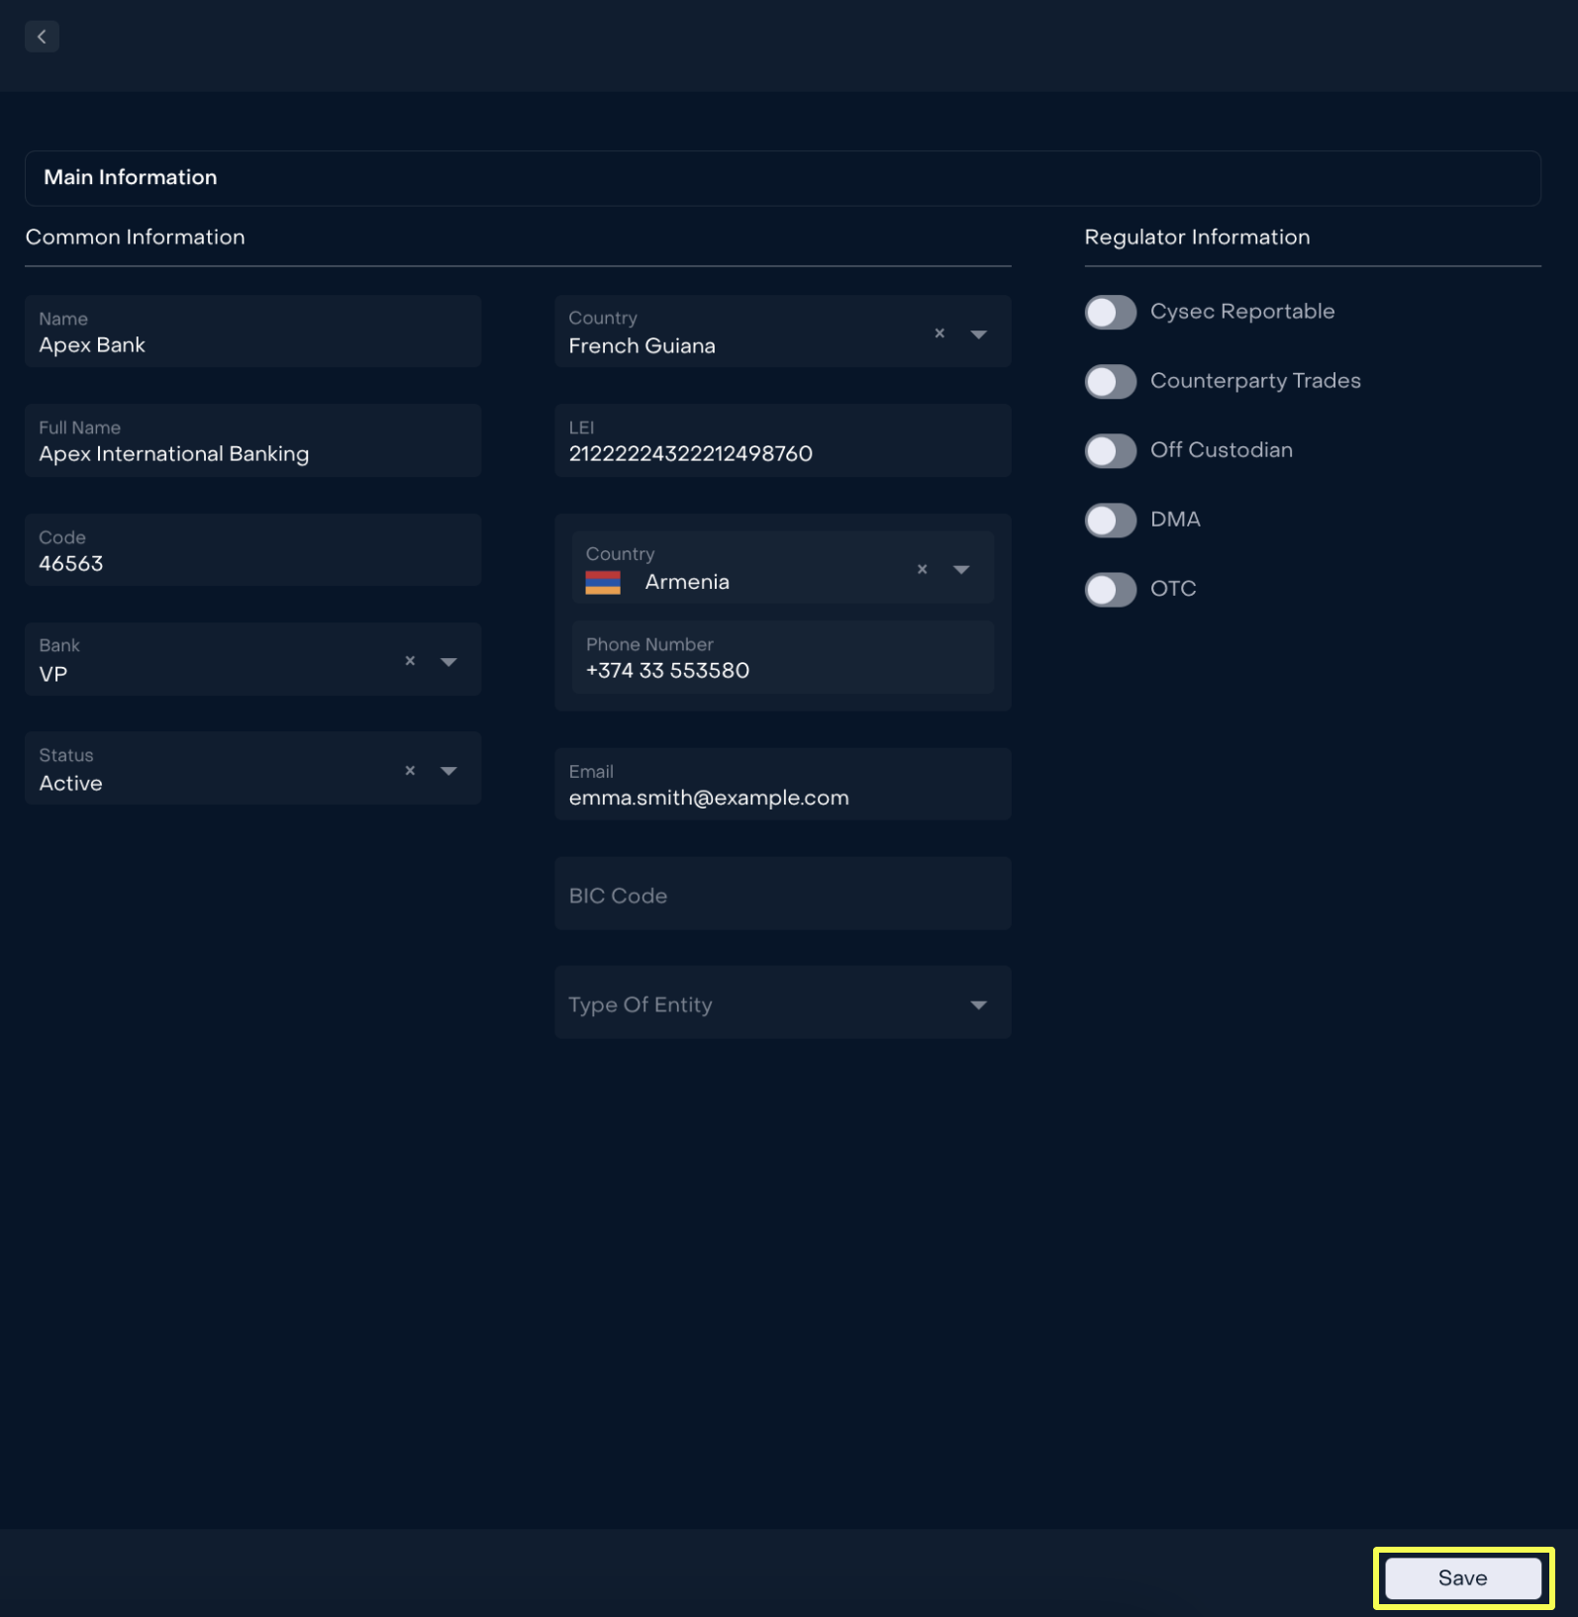
Task: Click the back arrow icon
Action: point(42,37)
